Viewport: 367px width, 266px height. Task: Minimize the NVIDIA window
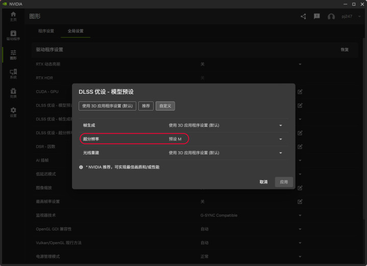(x=345, y=4)
